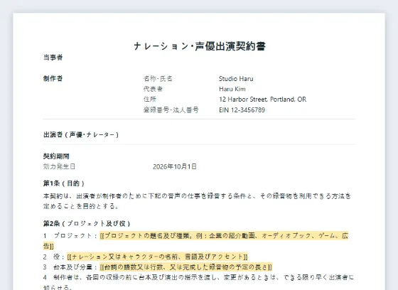
Task: Select the value EIN 12-3456789
Action: coord(242,110)
